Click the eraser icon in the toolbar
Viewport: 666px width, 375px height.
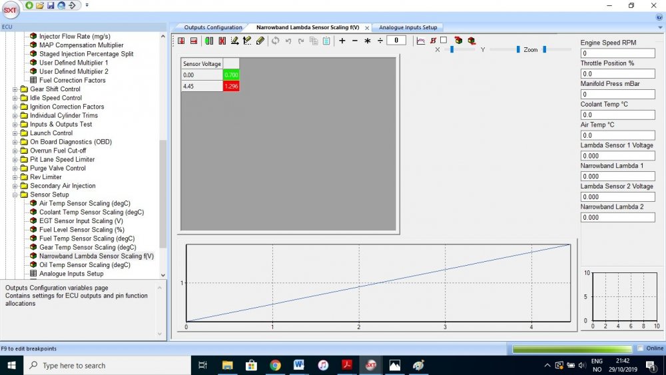pyautogui.click(x=260, y=41)
